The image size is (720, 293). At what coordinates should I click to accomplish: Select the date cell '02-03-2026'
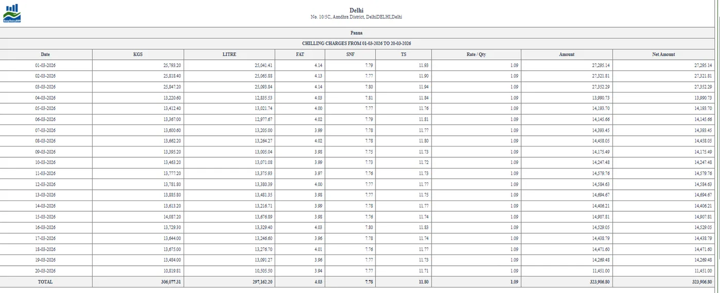[46, 76]
